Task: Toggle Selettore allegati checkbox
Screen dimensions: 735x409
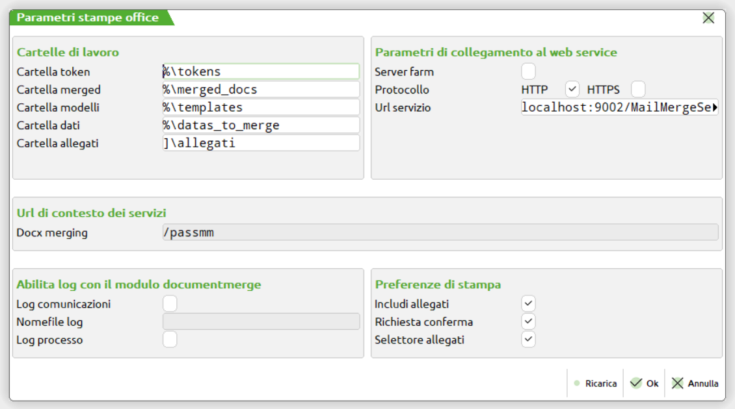Action: coord(528,340)
